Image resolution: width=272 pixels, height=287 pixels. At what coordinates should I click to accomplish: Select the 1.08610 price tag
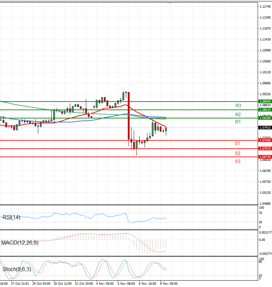tap(265, 110)
